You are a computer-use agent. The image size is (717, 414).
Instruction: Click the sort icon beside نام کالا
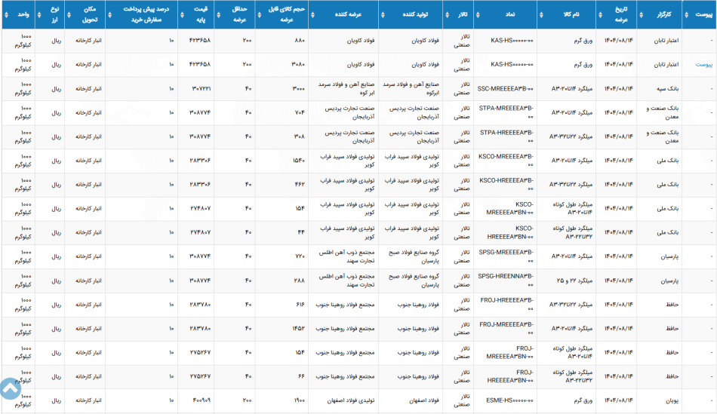[x=541, y=14]
